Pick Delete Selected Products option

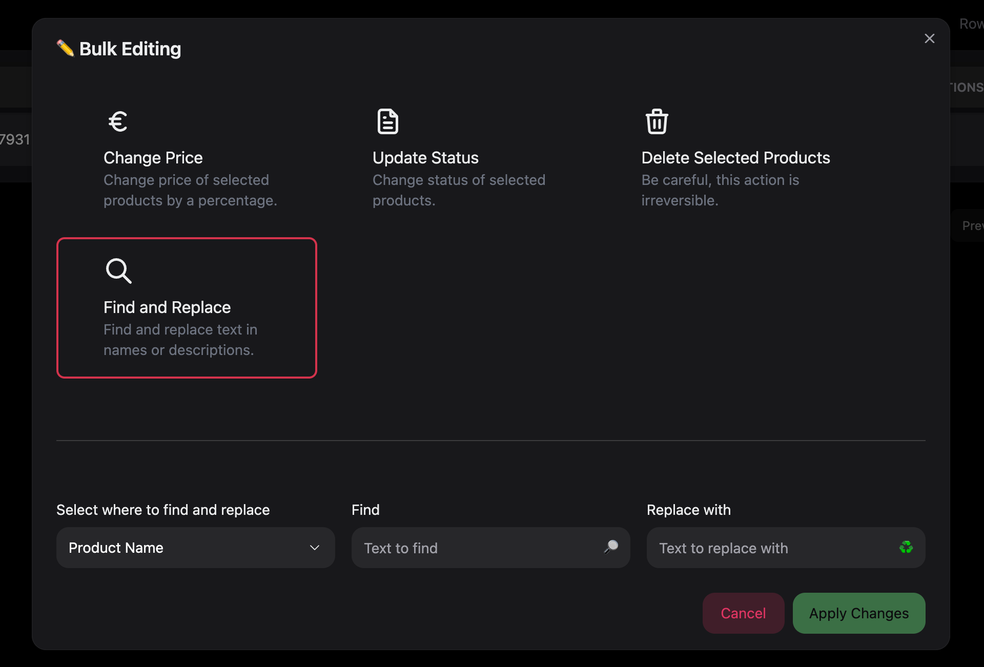coord(735,158)
